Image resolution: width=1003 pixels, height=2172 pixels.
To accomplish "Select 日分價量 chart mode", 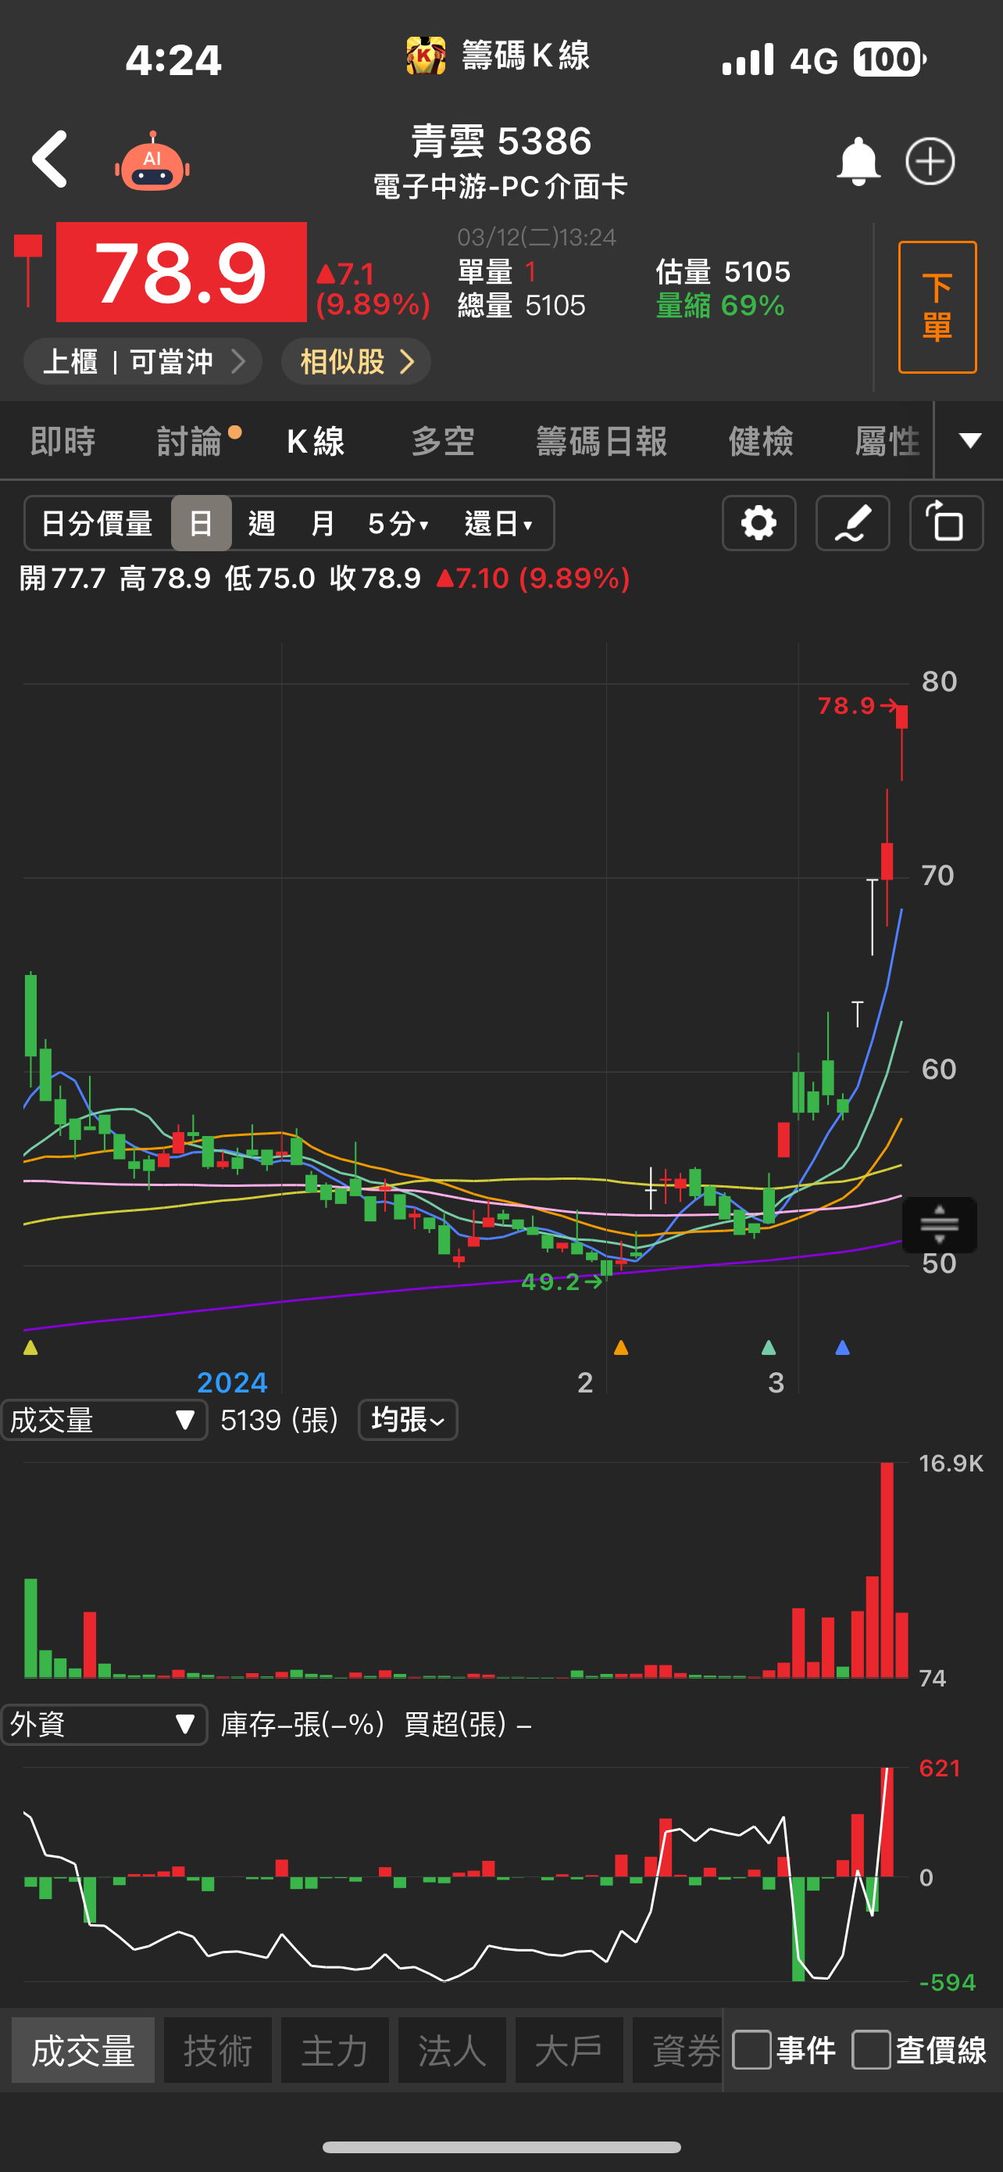I will pos(97,524).
